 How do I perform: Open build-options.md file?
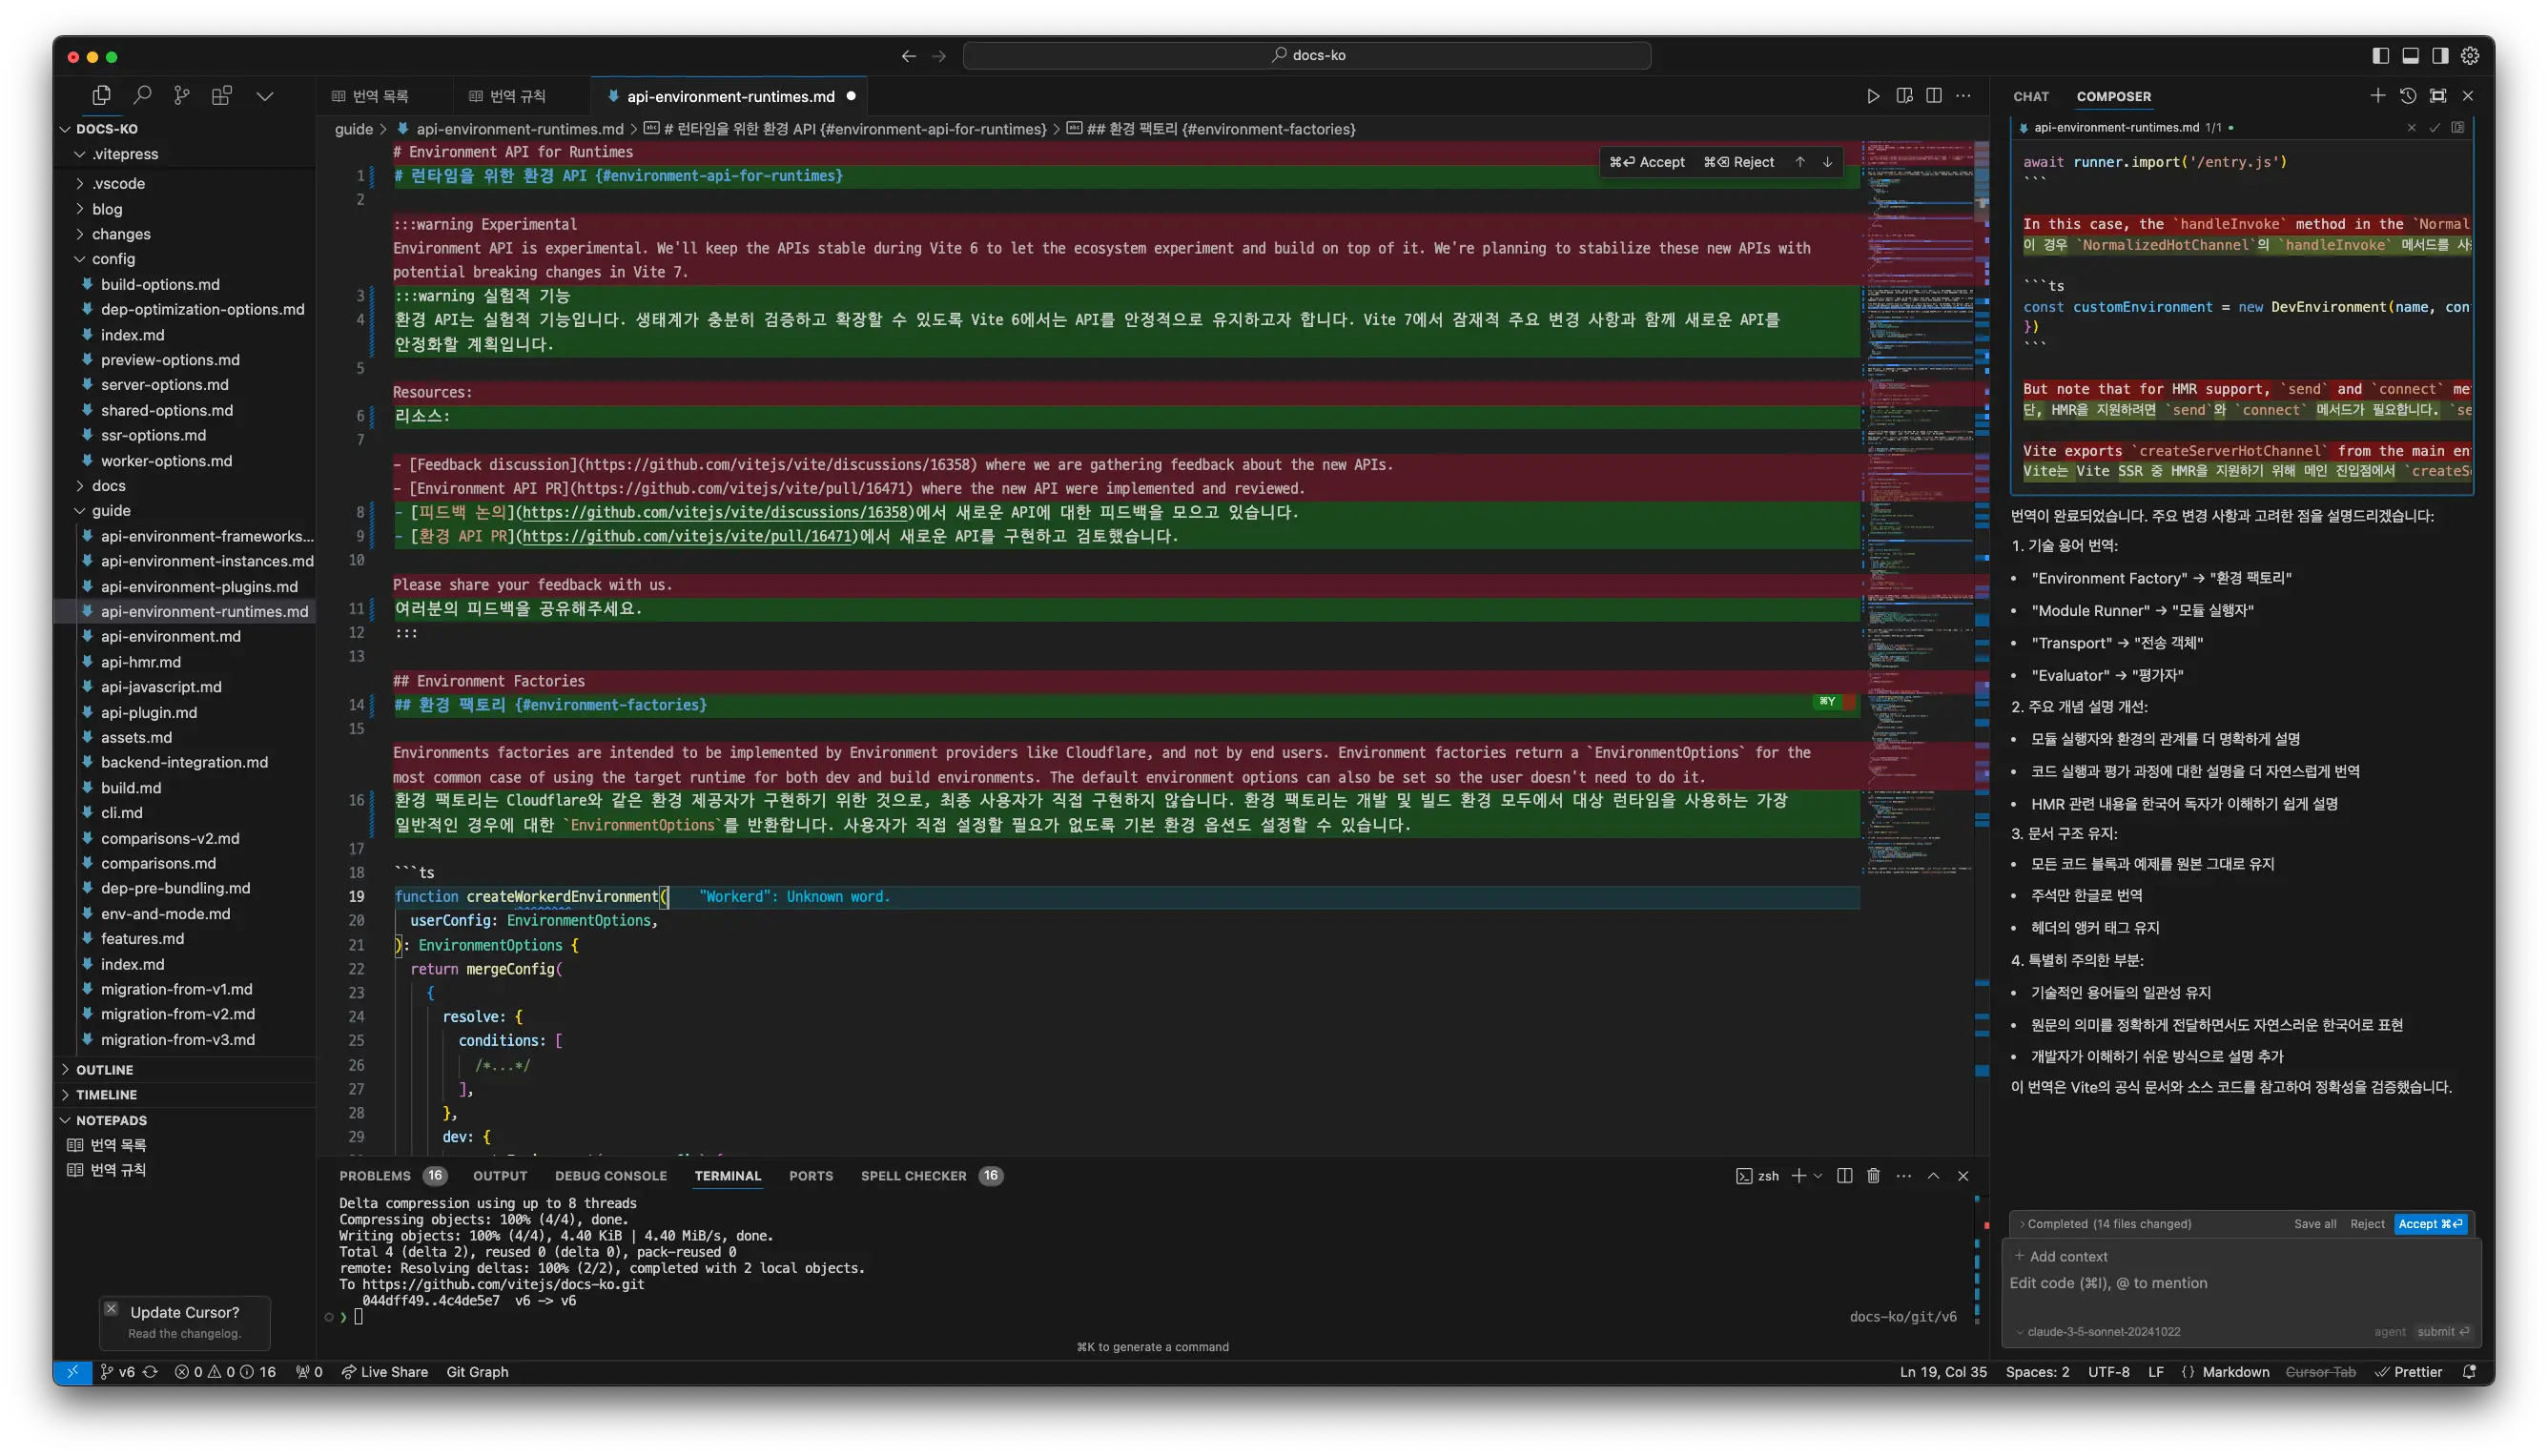[160, 285]
